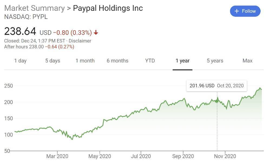The height and width of the screenshot is (163, 269).
Task: Switch to the 5 years tab
Action: (215, 61)
